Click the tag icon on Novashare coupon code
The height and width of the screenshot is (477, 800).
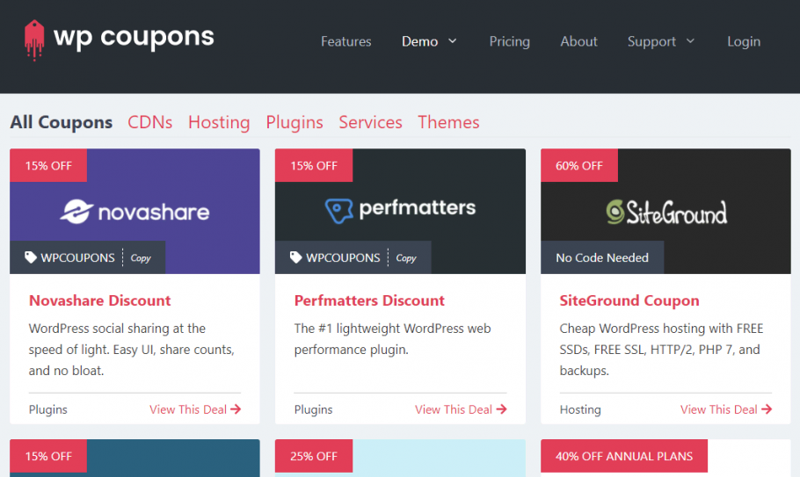pyautogui.click(x=31, y=257)
